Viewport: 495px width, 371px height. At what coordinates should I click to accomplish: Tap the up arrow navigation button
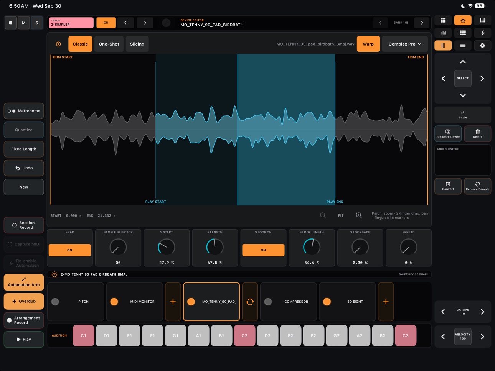463,62
